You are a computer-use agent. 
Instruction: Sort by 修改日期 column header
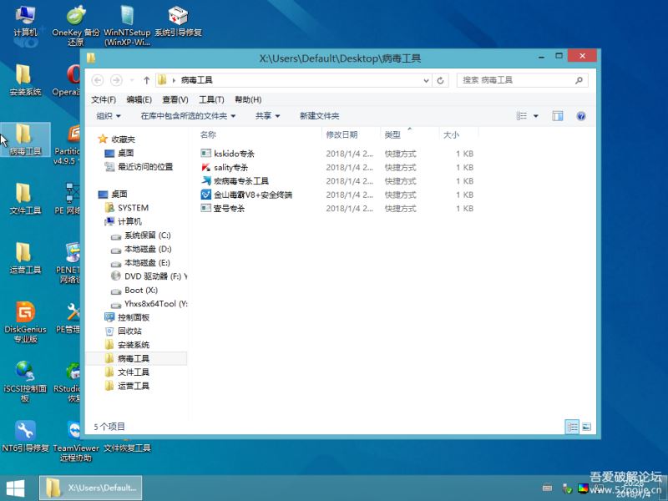[351, 134]
